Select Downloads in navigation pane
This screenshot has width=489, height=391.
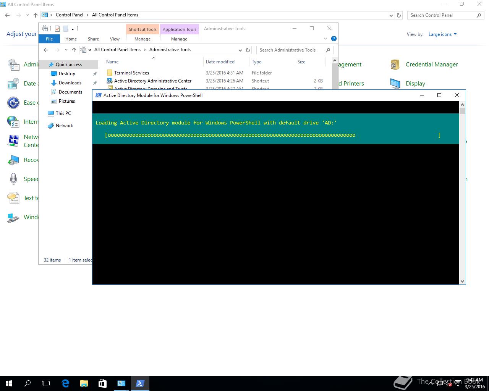pyautogui.click(x=70, y=83)
